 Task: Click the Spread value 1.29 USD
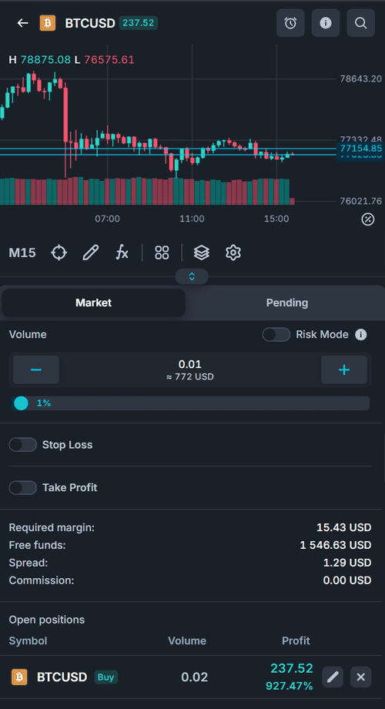(347, 563)
